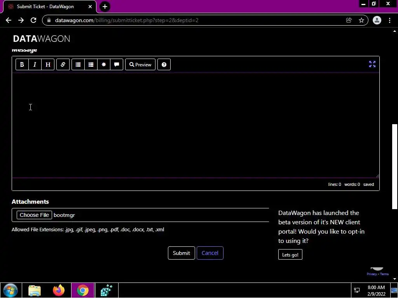Open the editor help question mark icon
398x298 pixels.
(x=164, y=65)
